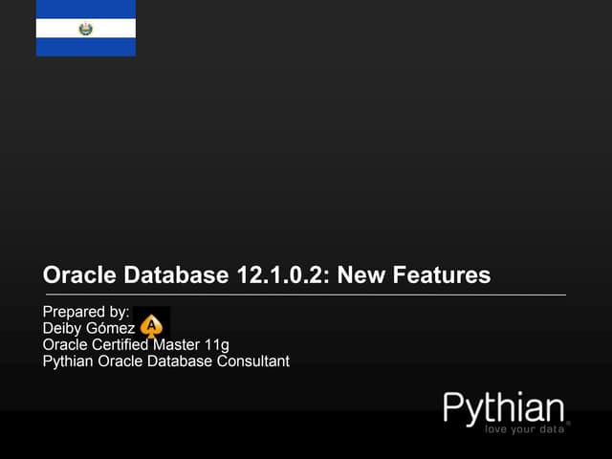Click the top blue stripe of the flag
Image resolution: width=612 pixels, height=459 pixels.
[86, 9]
